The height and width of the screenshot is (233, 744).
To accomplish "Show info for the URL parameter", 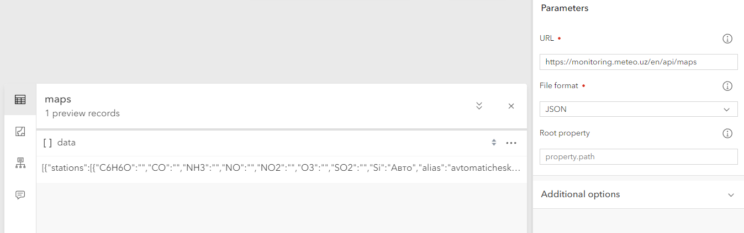I will (727, 39).
